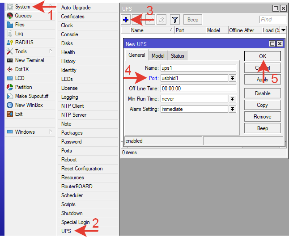
Task: Click the Dot1X icon
Action: tap(10, 69)
